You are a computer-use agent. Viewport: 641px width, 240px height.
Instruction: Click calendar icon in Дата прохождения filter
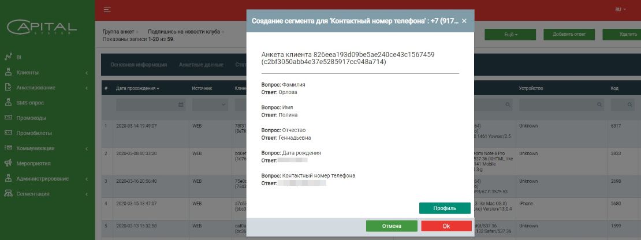pos(181,105)
